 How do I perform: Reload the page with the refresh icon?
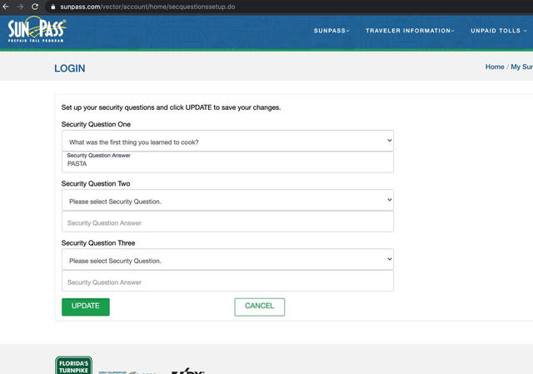point(35,6)
